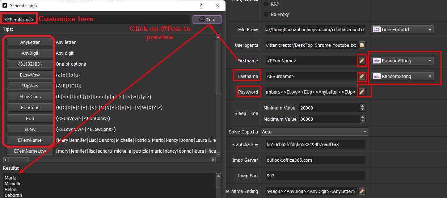Open help with the question mark button
The image size is (447, 198).
point(201,5)
